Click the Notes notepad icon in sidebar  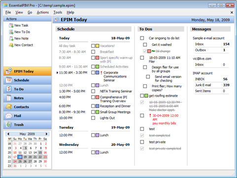9,98
